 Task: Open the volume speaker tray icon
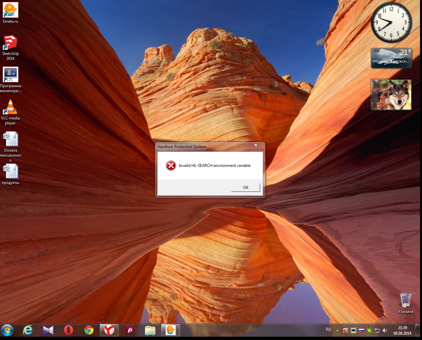(x=385, y=330)
